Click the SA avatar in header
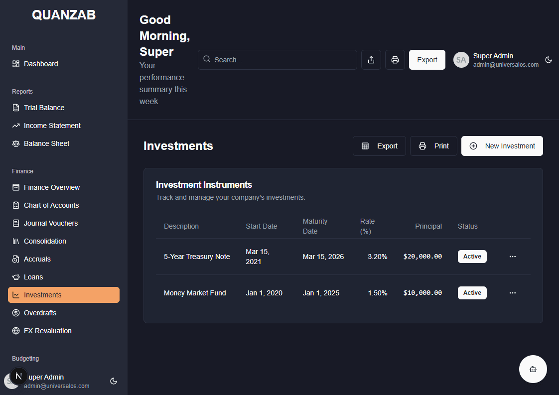 [461, 60]
